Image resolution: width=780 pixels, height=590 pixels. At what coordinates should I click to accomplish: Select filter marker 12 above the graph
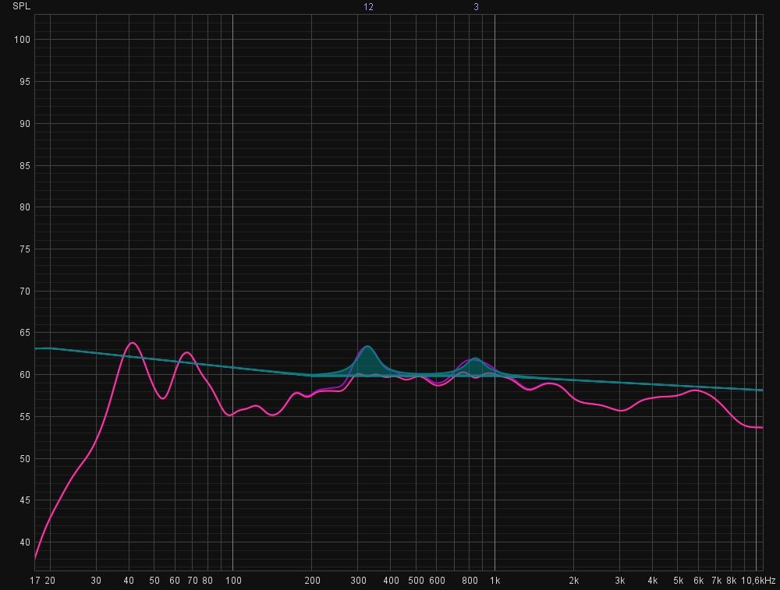pos(368,7)
